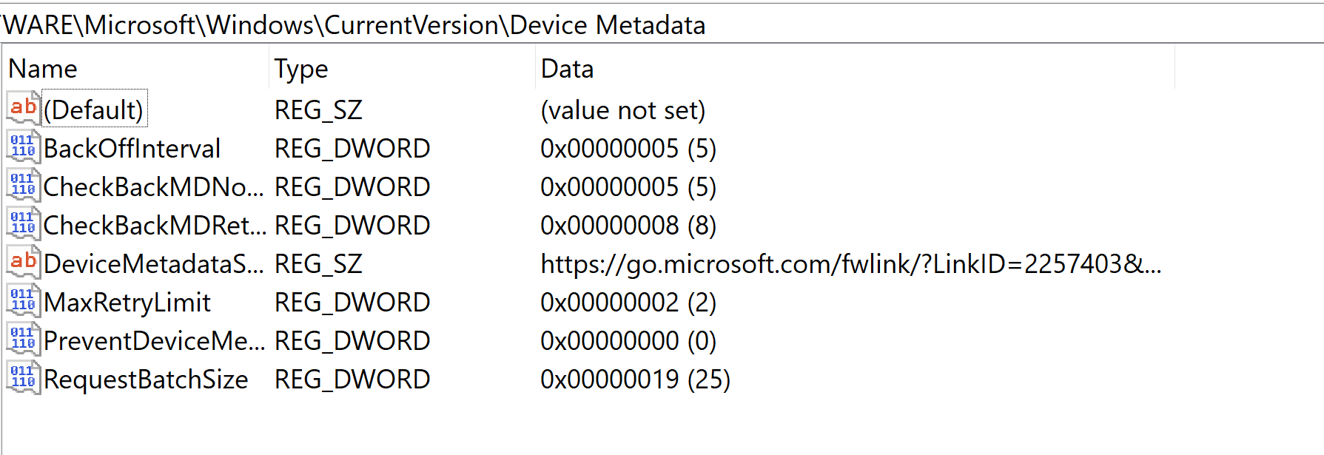Click the DWORD icon beside RequestBatchSize
Image resolution: width=1324 pixels, height=455 pixels.
point(22,377)
